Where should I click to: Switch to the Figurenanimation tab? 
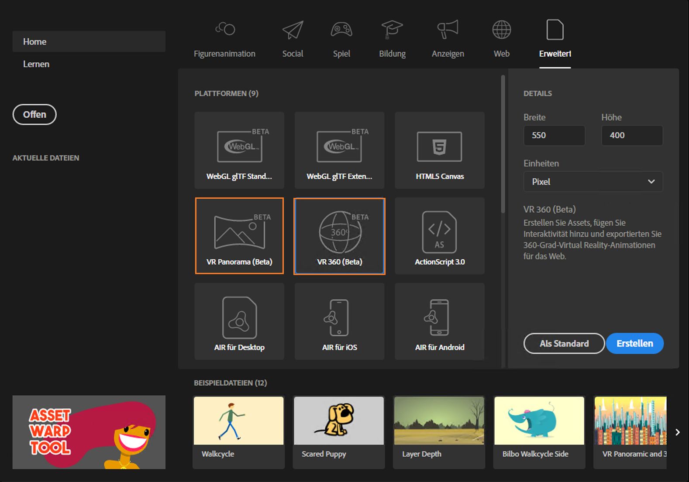coord(224,40)
